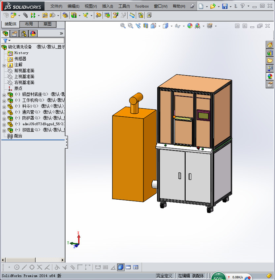Click the tree panel horizontal scrollbar
Viewport: 275px width, 280px height.
[33, 260]
